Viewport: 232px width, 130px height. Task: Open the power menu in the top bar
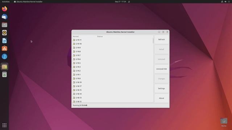click(x=229, y=1)
